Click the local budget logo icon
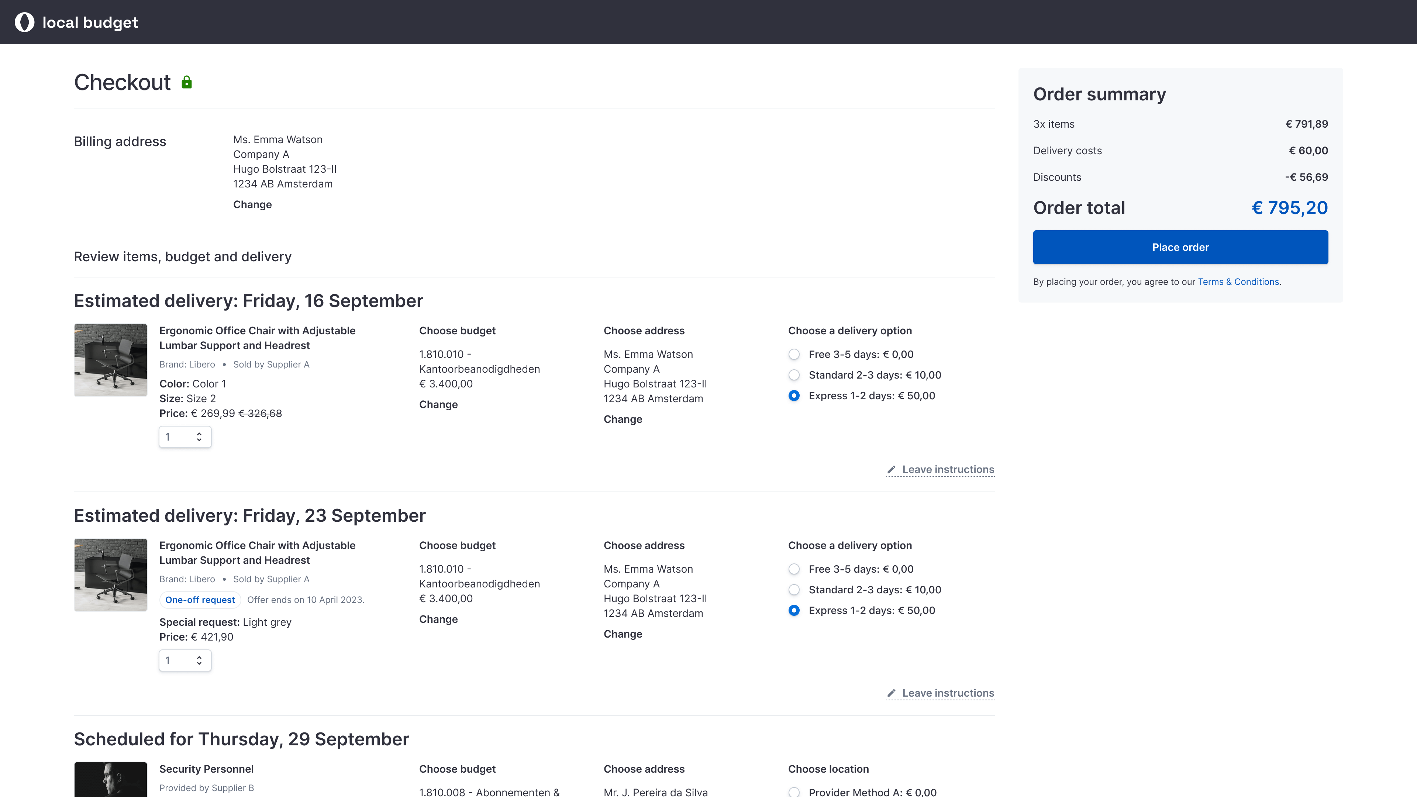This screenshot has width=1417, height=797. (24, 22)
